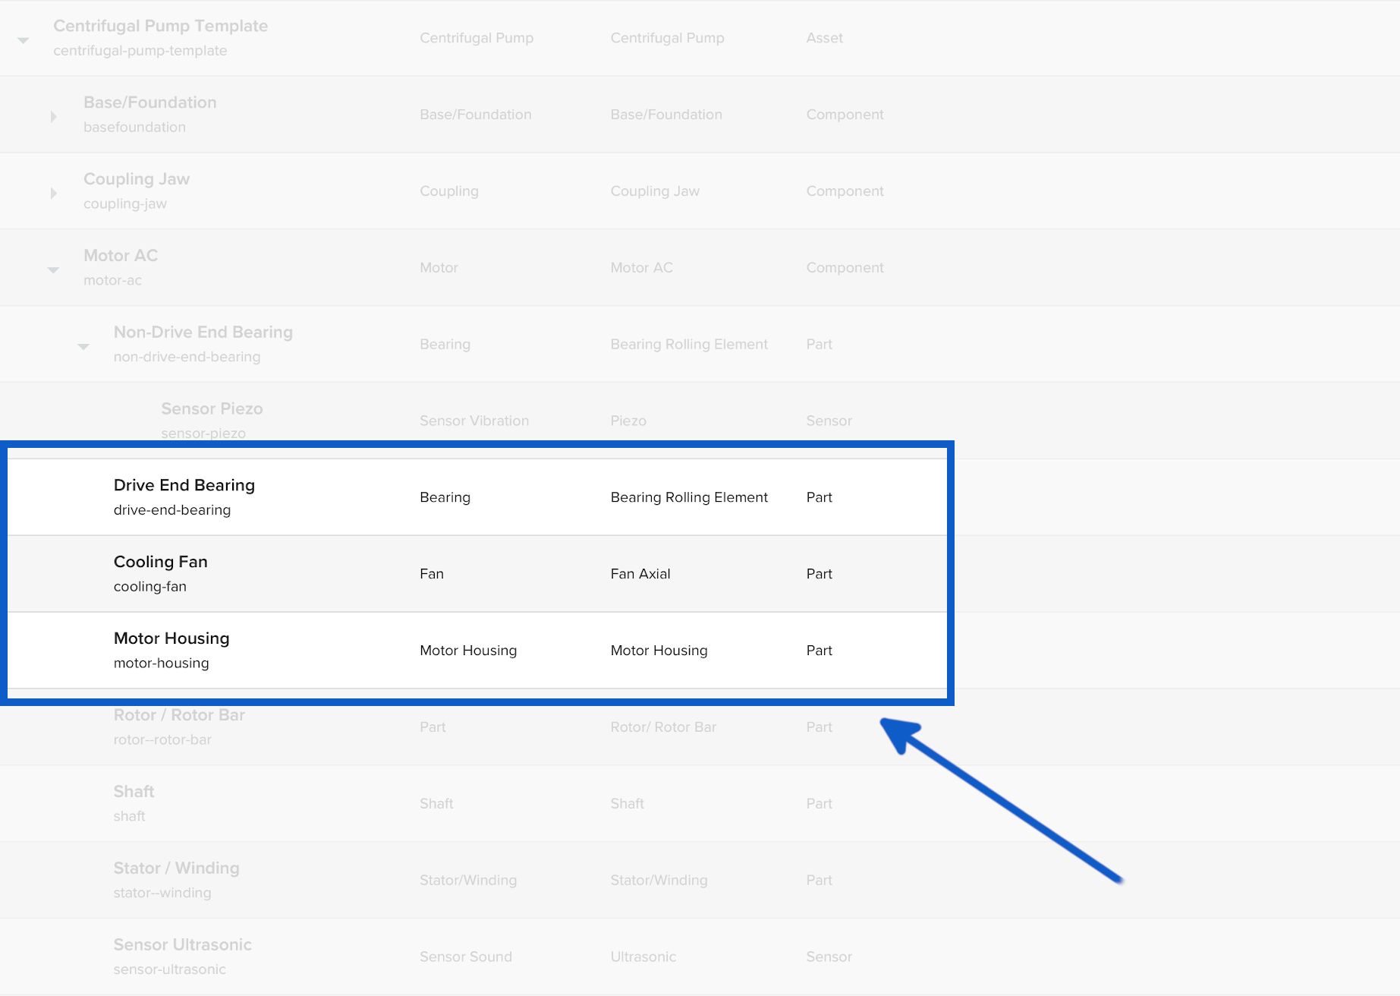
Task: Open the Stator / Winding name
Action: point(176,868)
